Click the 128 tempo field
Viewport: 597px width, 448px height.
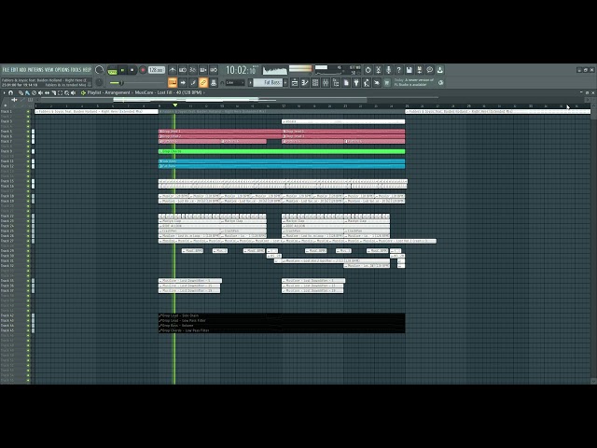pyautogui.click(x=156, y=70)
